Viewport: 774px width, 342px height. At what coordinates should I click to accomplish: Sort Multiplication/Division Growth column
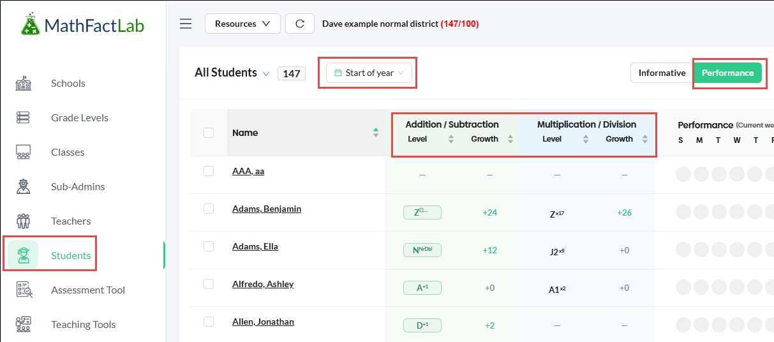[644, 139]
